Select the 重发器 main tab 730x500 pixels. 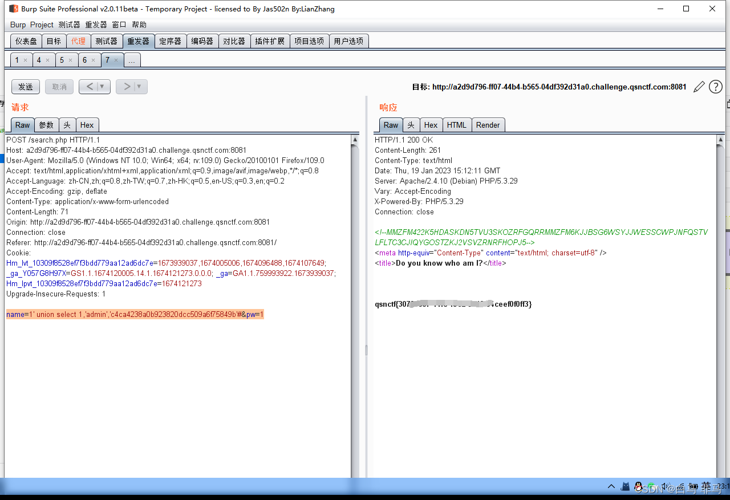point(138,41)
